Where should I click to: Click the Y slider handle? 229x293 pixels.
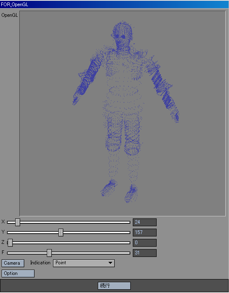click(x=61, y=232)
